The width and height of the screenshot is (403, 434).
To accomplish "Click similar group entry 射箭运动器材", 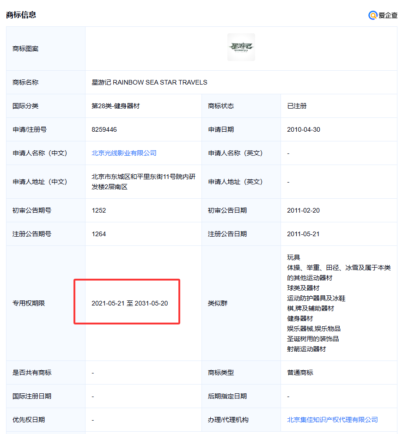I will tap(306, 349).
